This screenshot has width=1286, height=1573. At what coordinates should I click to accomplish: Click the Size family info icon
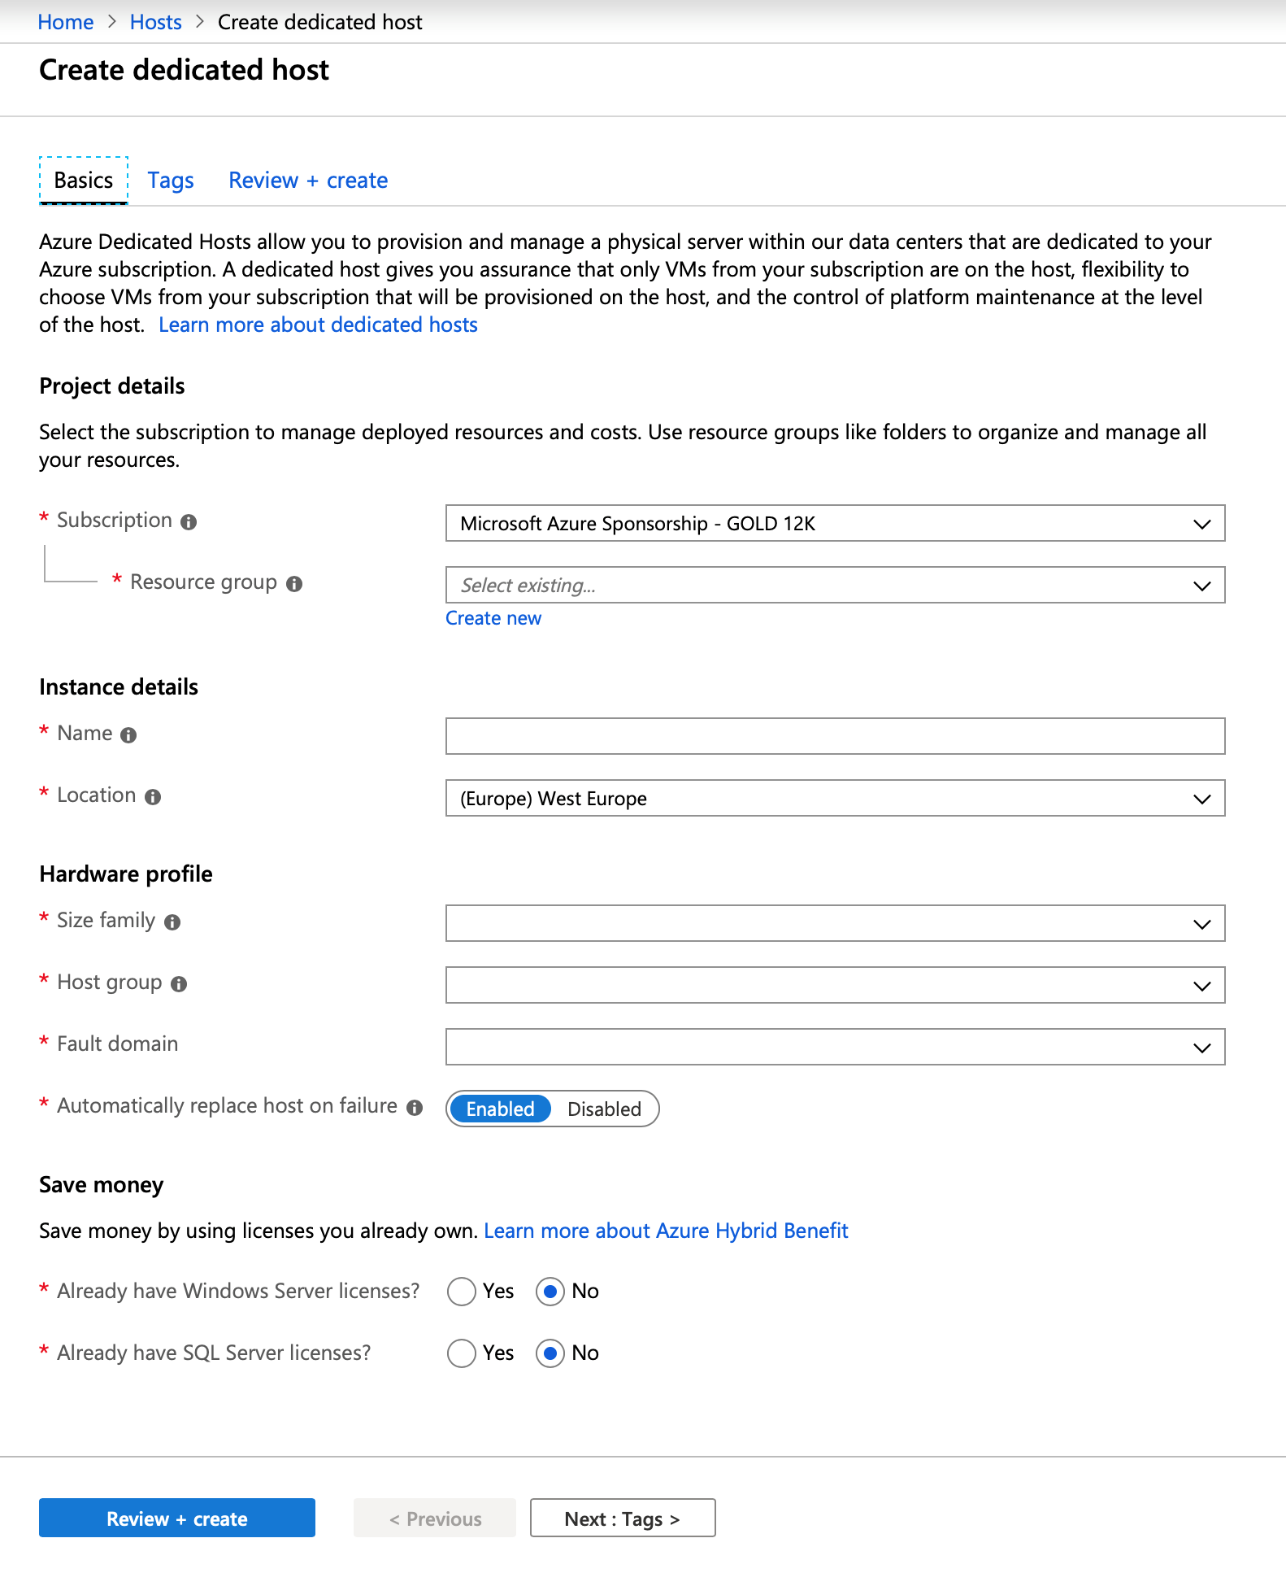[x=172, y=922]
